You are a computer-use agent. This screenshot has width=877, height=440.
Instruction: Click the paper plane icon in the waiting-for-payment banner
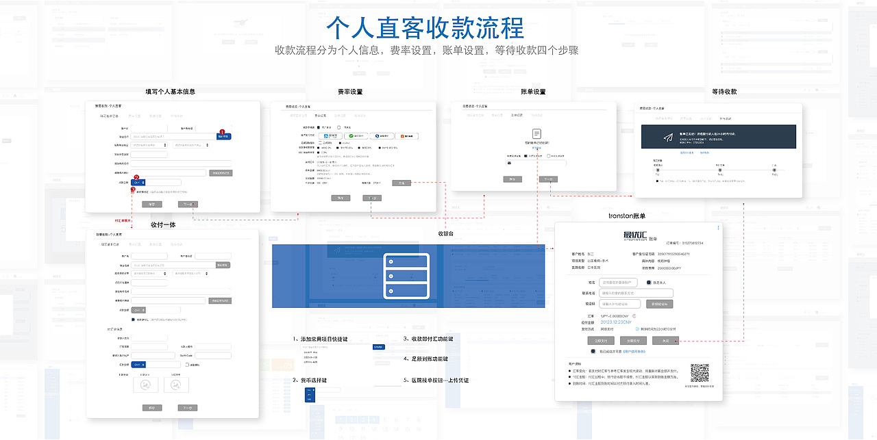[668, 137]
